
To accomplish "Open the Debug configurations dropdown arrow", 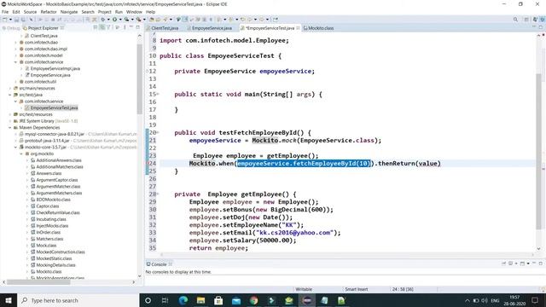I will [x=108, y=20].
